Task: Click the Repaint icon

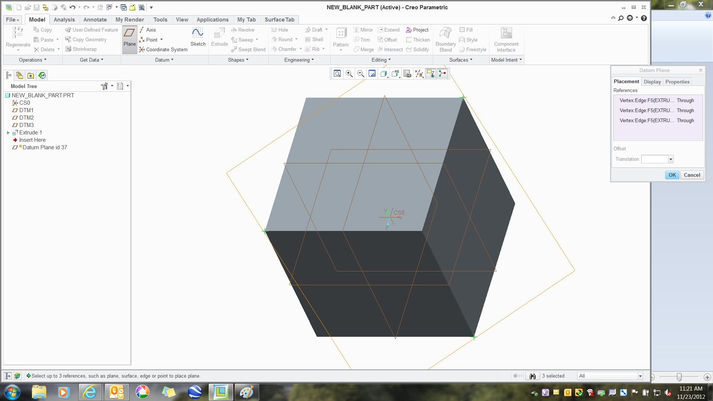Action: pos(372,74)
